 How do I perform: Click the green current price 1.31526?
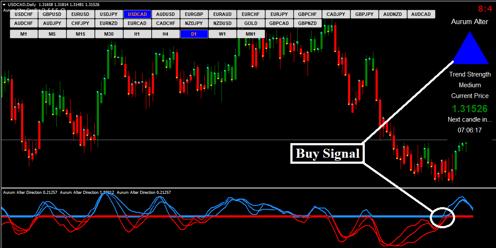click(x=469, y=109)
